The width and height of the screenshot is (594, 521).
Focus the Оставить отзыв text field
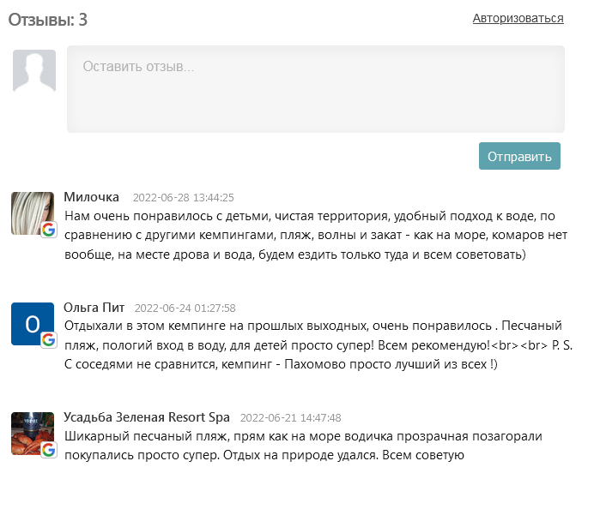(x=315, y=89)
